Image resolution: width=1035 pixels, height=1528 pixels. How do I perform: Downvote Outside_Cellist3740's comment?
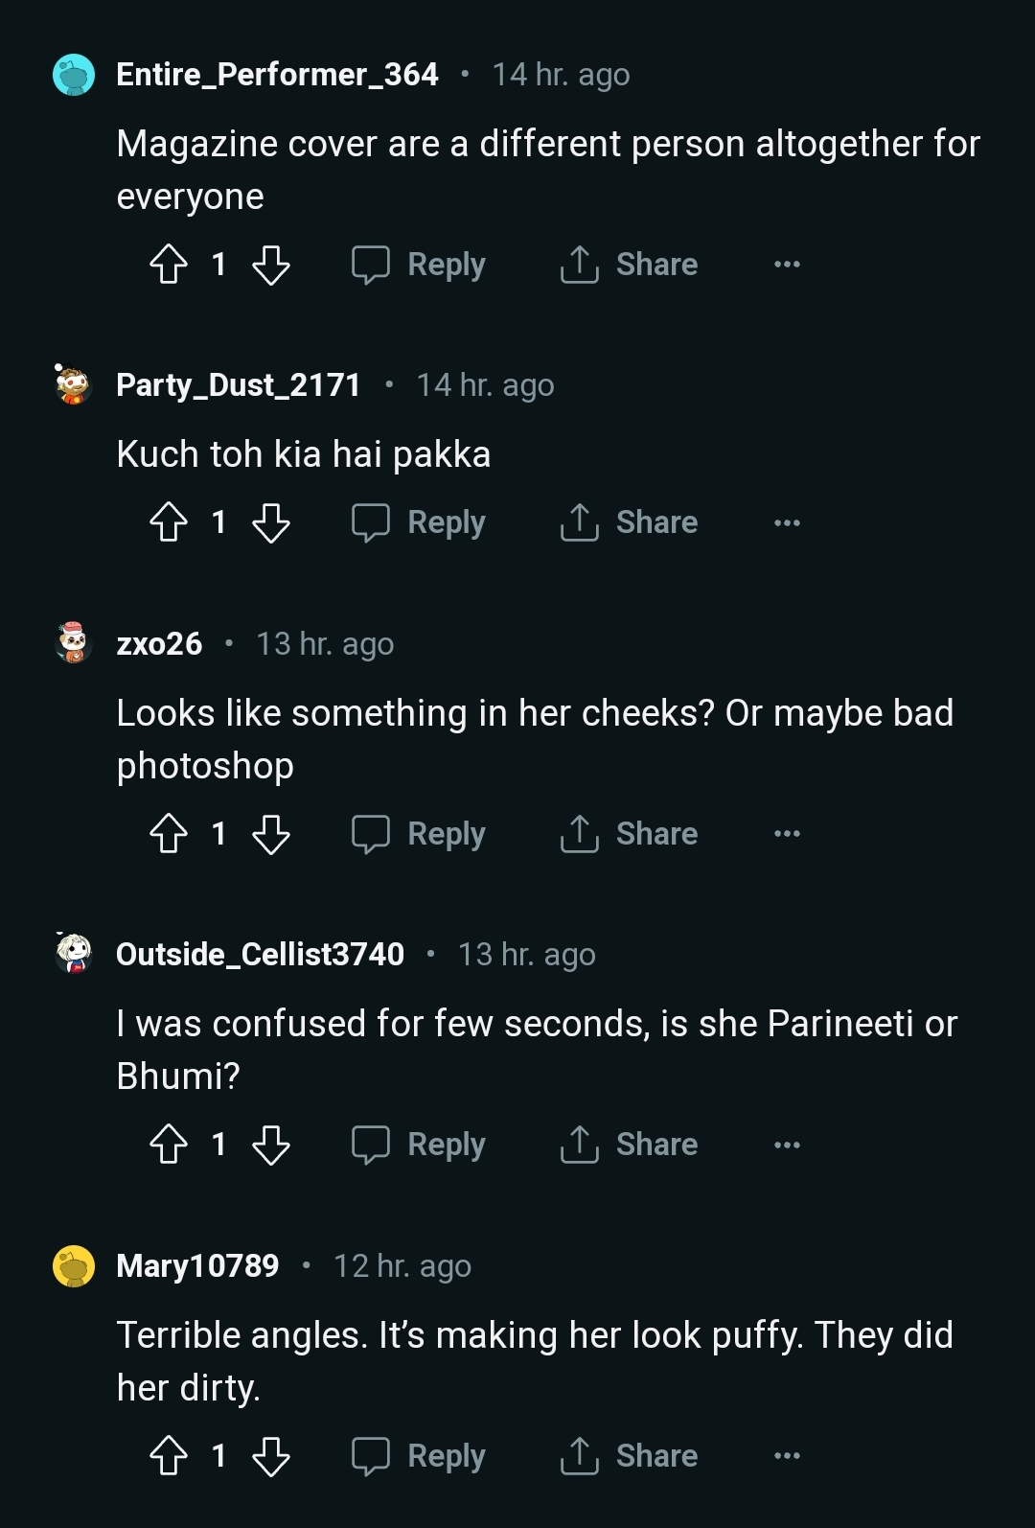coord(271,1145)
